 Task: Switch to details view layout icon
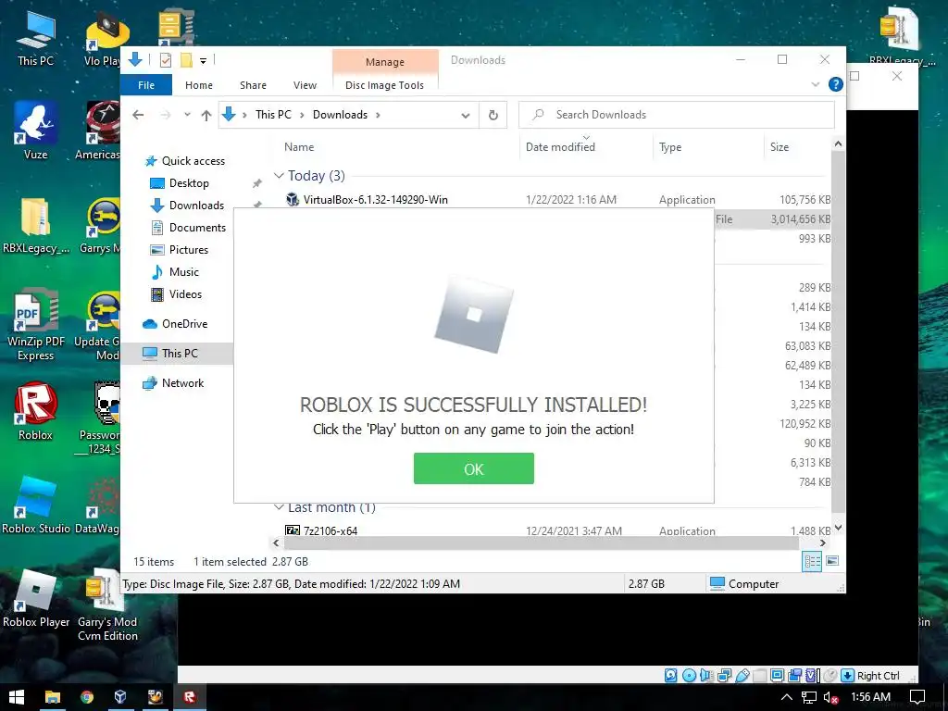pyautogui.click(x=811, y=562)
